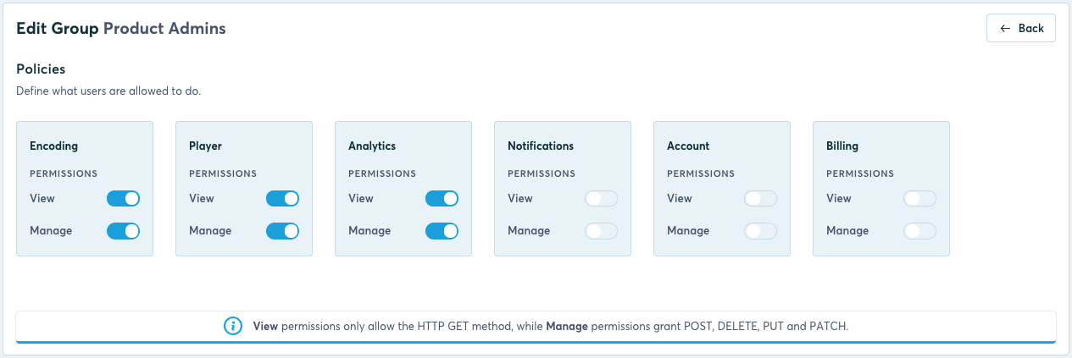Click the Billing policy card heading
The width and height of the screenshot is (1072, 358).
click(x=842, y=146)
